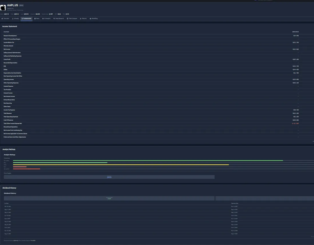Click the STOCK badge next to AAPL.US
Screen dimensions: 314x245
(21, 5)
